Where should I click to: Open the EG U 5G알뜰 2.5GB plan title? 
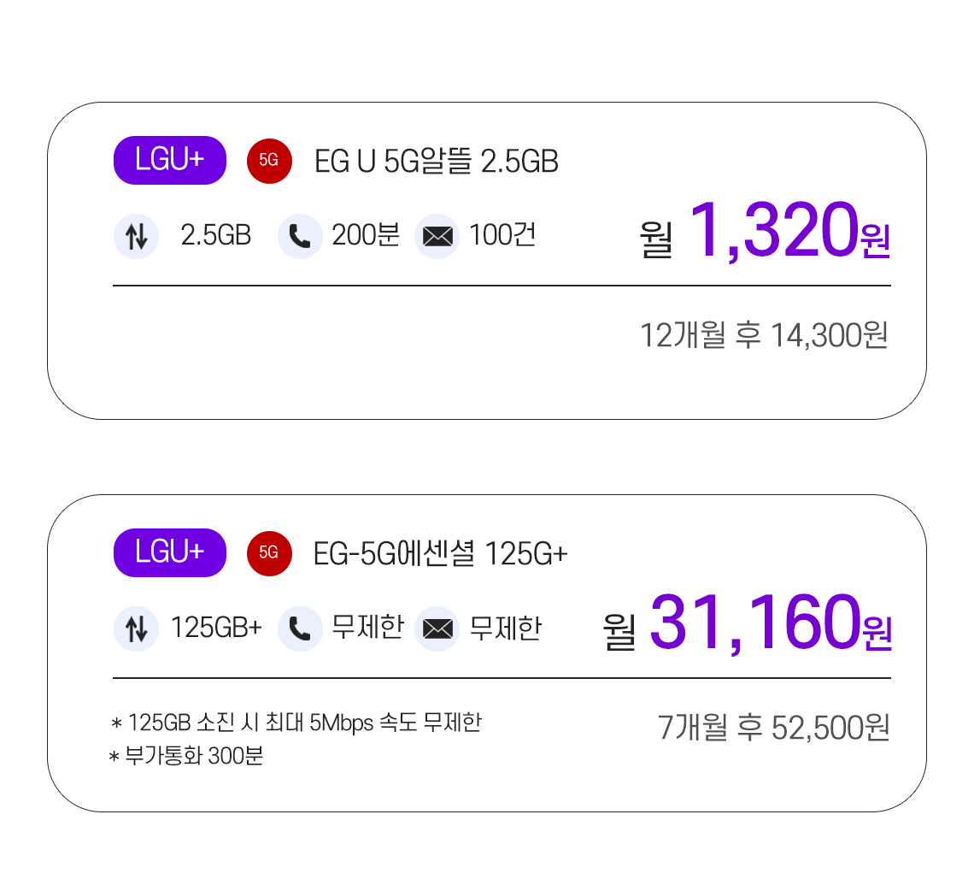436,162
